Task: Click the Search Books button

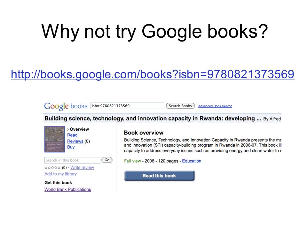Action: pyautogui.click(x=180, y=106)
